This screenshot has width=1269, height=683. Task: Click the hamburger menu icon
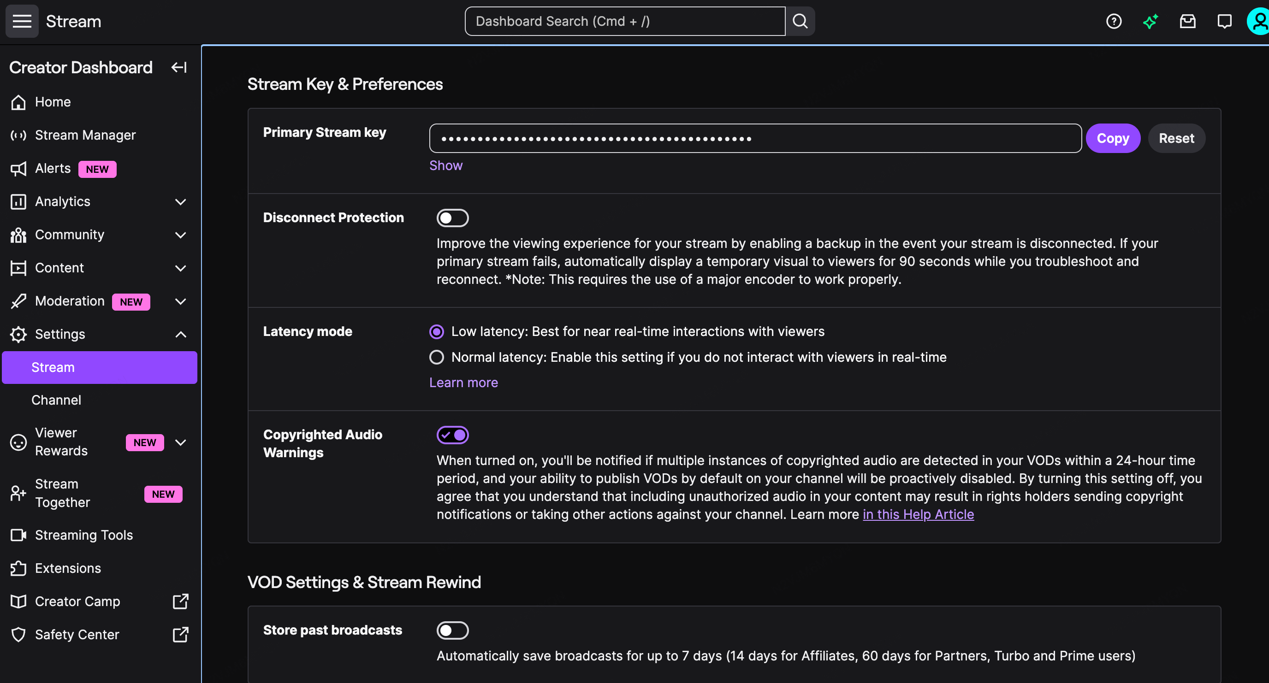pyautogui.click(x=22, y=21)
